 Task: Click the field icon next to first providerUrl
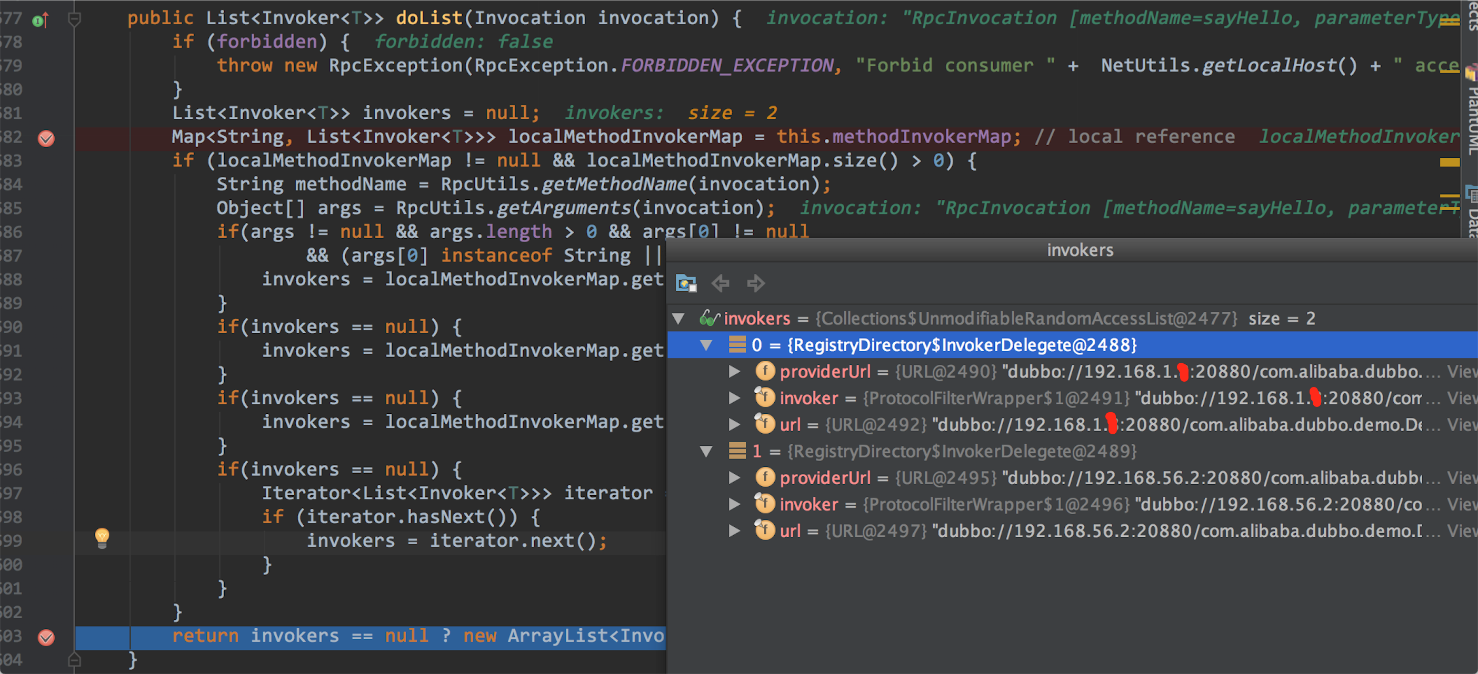pyautogui.click(x=765, y=371)
